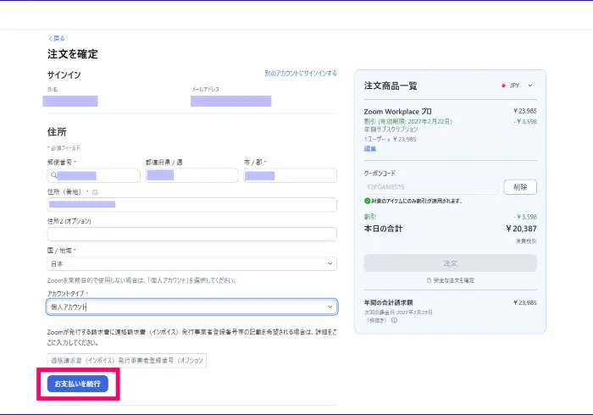
Task: Go back with the 戻る link
Action: [x=57, y=38]
